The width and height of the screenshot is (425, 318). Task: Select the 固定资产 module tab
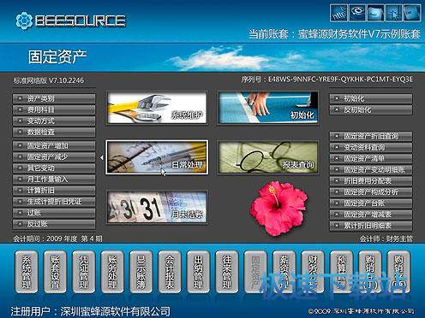[255, 272]
